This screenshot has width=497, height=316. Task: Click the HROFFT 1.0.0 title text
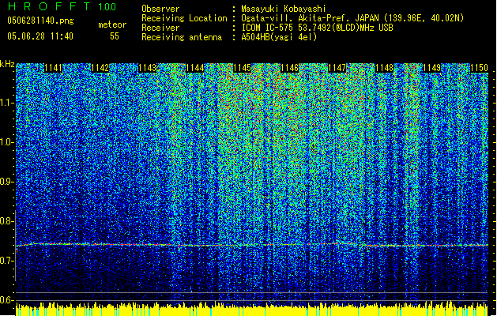point(62,6)
